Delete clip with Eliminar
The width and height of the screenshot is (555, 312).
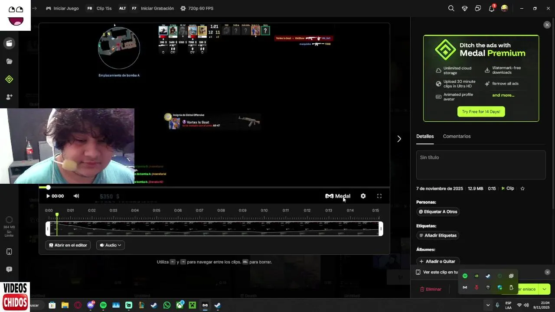(x=431, y=289)
